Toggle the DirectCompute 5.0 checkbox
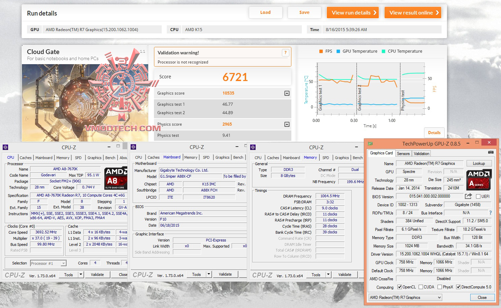 458,287
